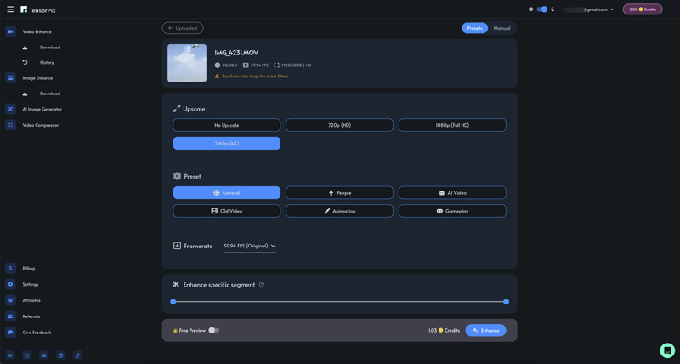Switch to the Presets tab
680x364 pixels.
(x=475, y=28)
